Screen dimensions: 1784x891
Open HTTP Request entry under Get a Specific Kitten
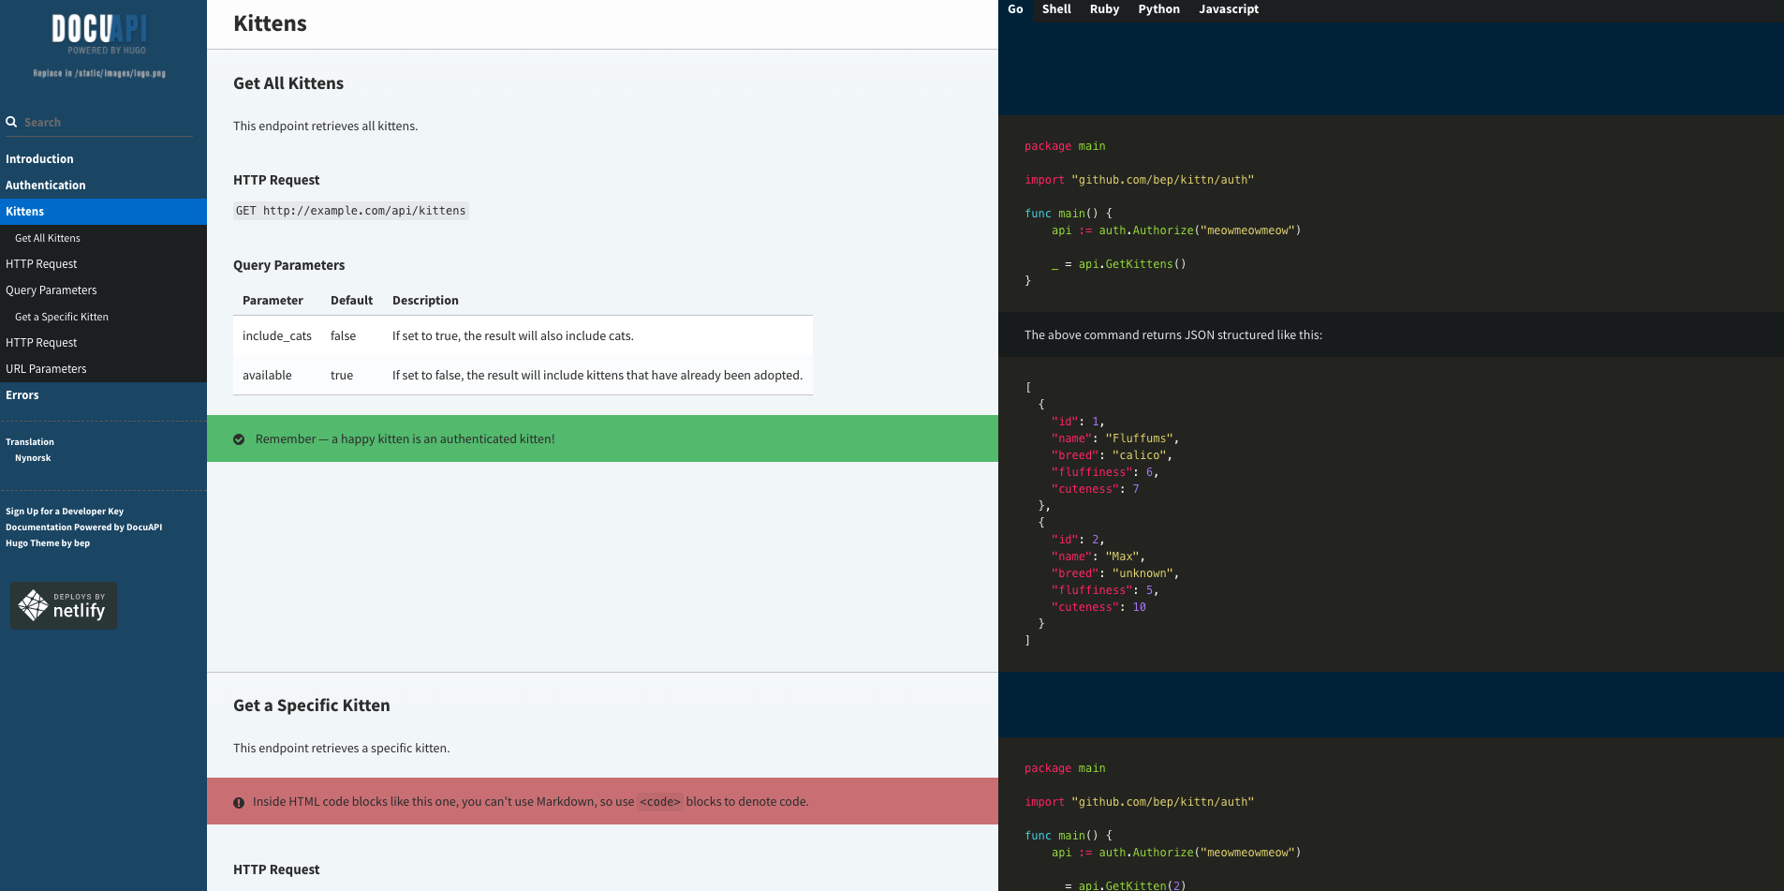[103, 343]
